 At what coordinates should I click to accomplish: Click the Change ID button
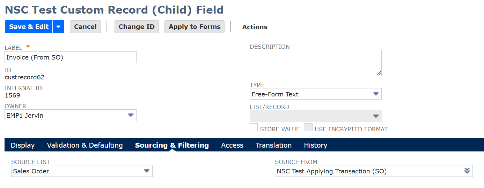point(137,27)
